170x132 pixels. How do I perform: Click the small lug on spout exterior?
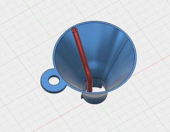click(82, 97)
